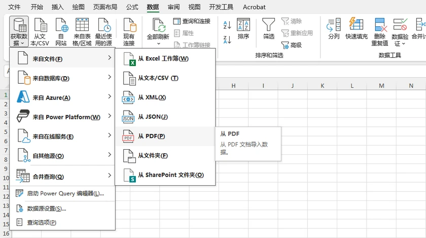Expand the 全部刷新 dropdown arrow
The image size is (426, 238).
(x=158, y=44)
